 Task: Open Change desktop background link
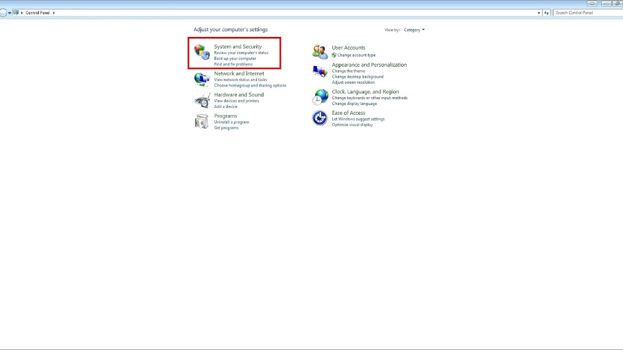point(358,77)
